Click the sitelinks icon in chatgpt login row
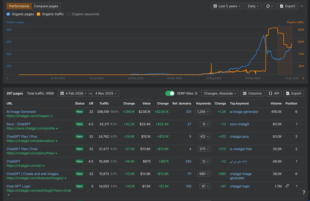The image size is (310, 201). (287, 186)
